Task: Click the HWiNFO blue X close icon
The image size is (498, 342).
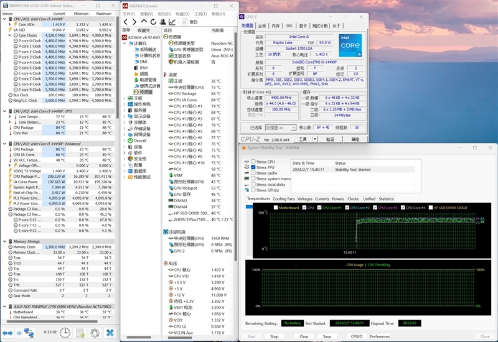Action: (110, 333)
